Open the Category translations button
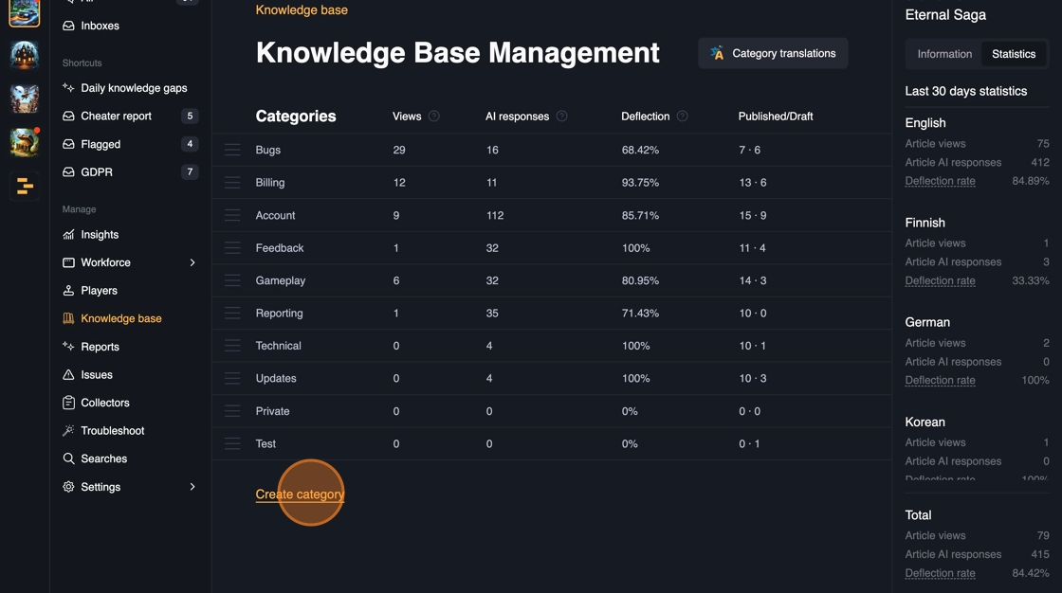The image size is (1062, 593). point(773,54)
